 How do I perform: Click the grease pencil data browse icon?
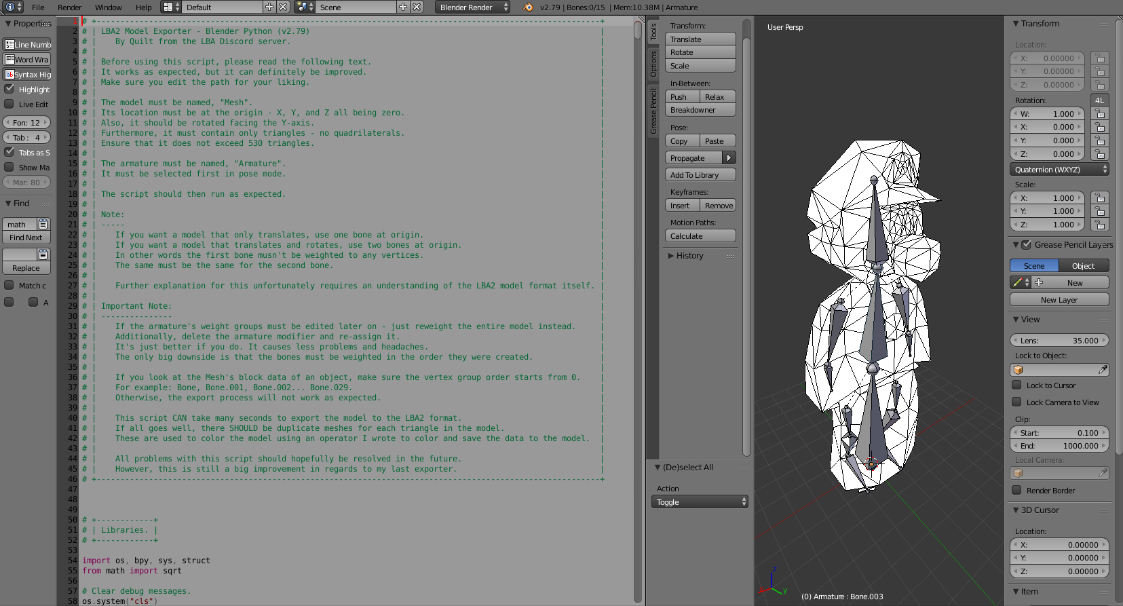tap(1021, 283)
